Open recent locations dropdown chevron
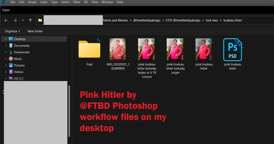This screenshot has height=144, width=274. coord(23,20)
